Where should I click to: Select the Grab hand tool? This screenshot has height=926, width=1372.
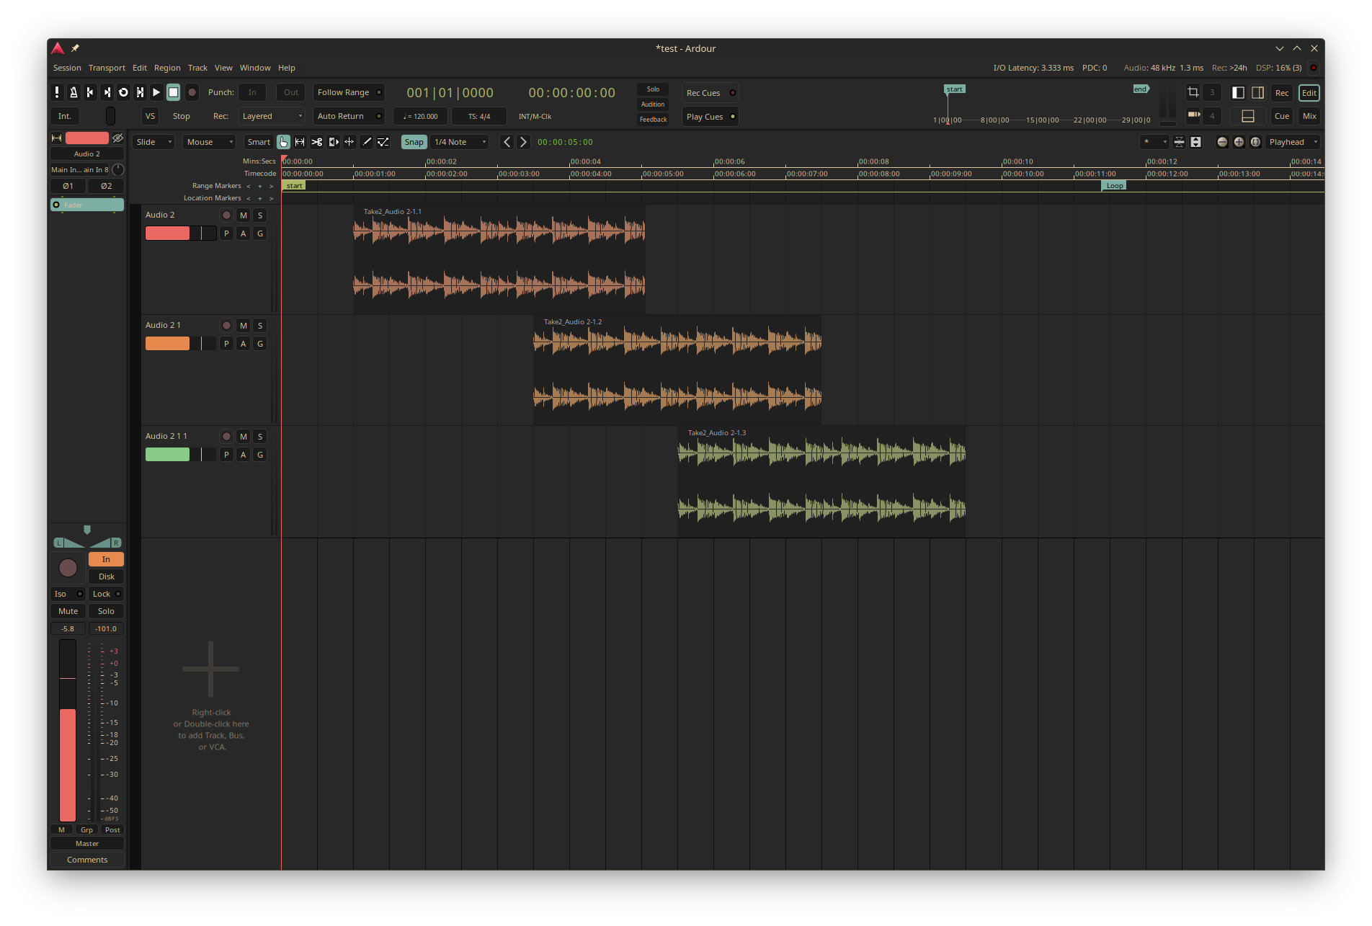283,142
